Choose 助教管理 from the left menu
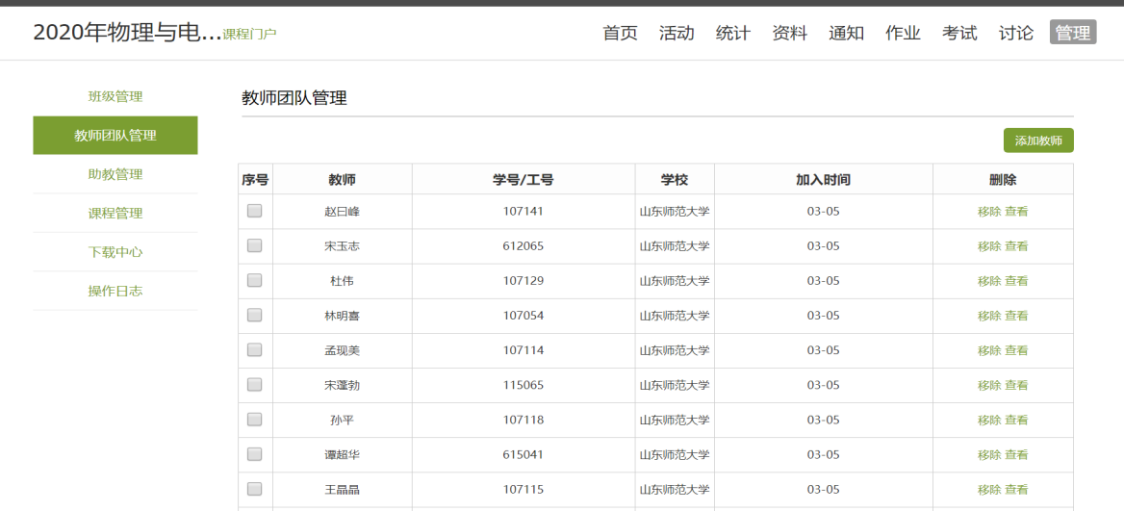Image resolution: width=1124 pixels, height=511 pixels. 115,174
